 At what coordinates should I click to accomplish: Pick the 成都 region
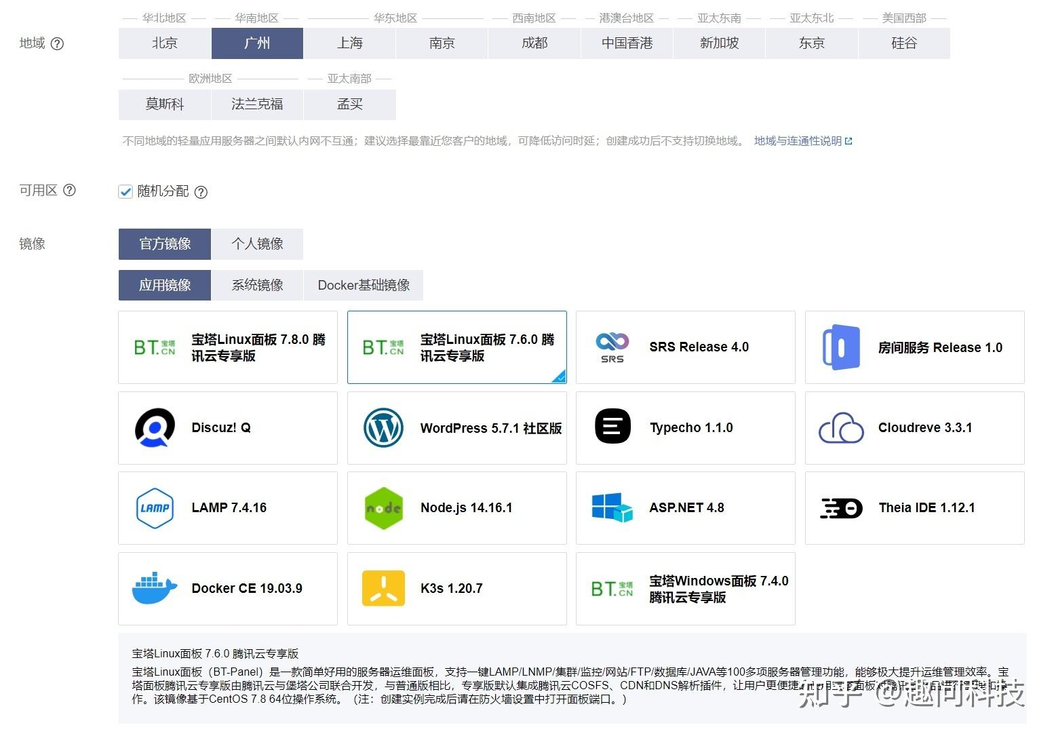pos(534,43)
